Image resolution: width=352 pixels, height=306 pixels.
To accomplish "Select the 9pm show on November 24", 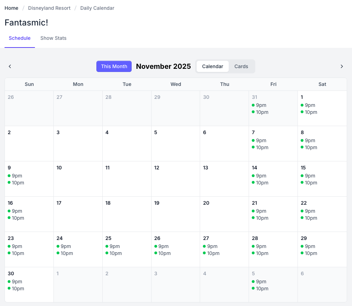I will pyautogui.click(x=66, y=246).
